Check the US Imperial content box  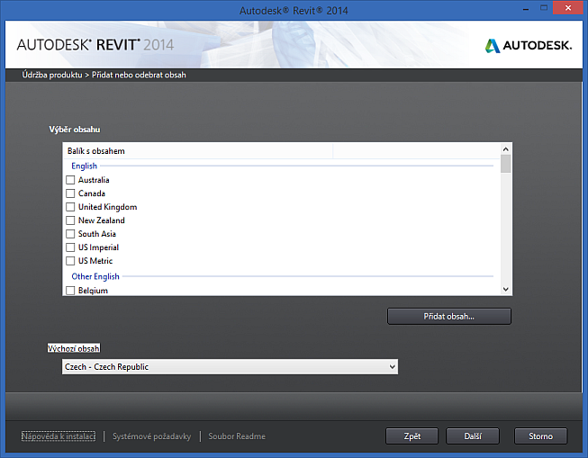pyautogui.click(x=70, y=247)
